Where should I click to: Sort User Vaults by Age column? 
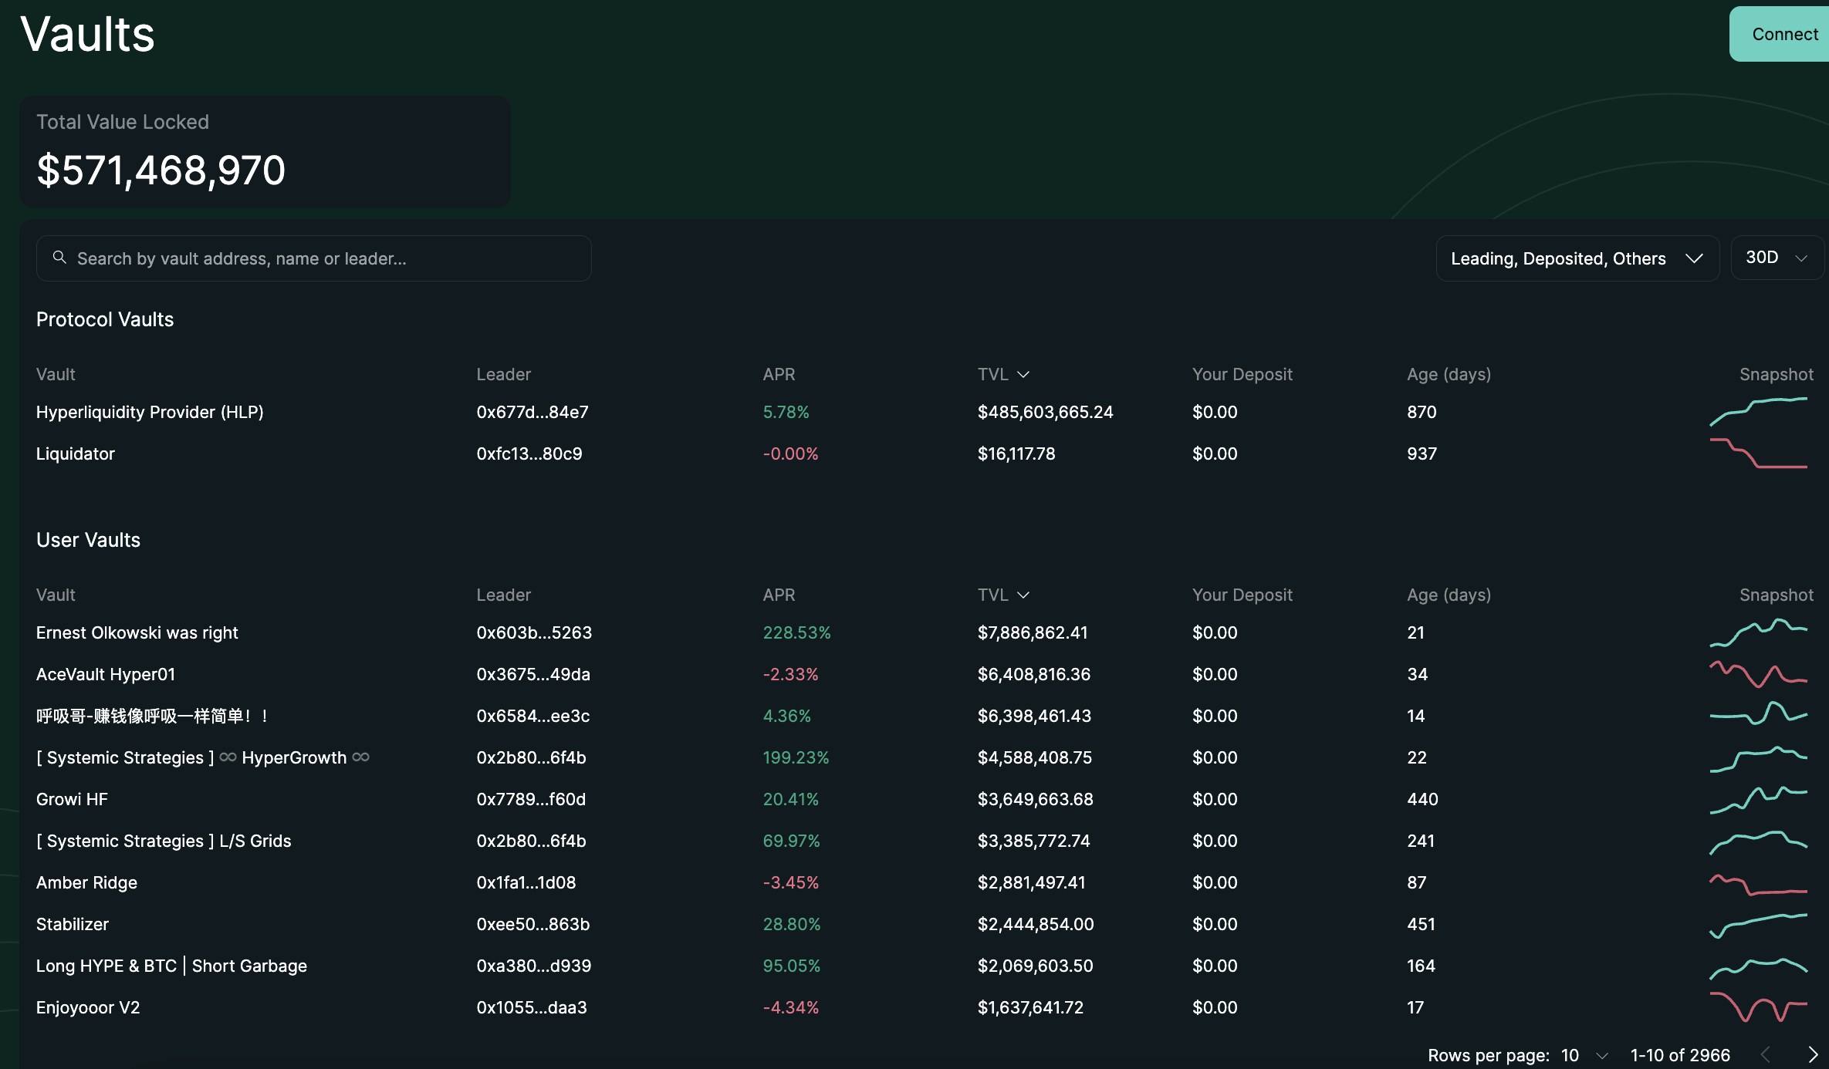[1449, 595]
